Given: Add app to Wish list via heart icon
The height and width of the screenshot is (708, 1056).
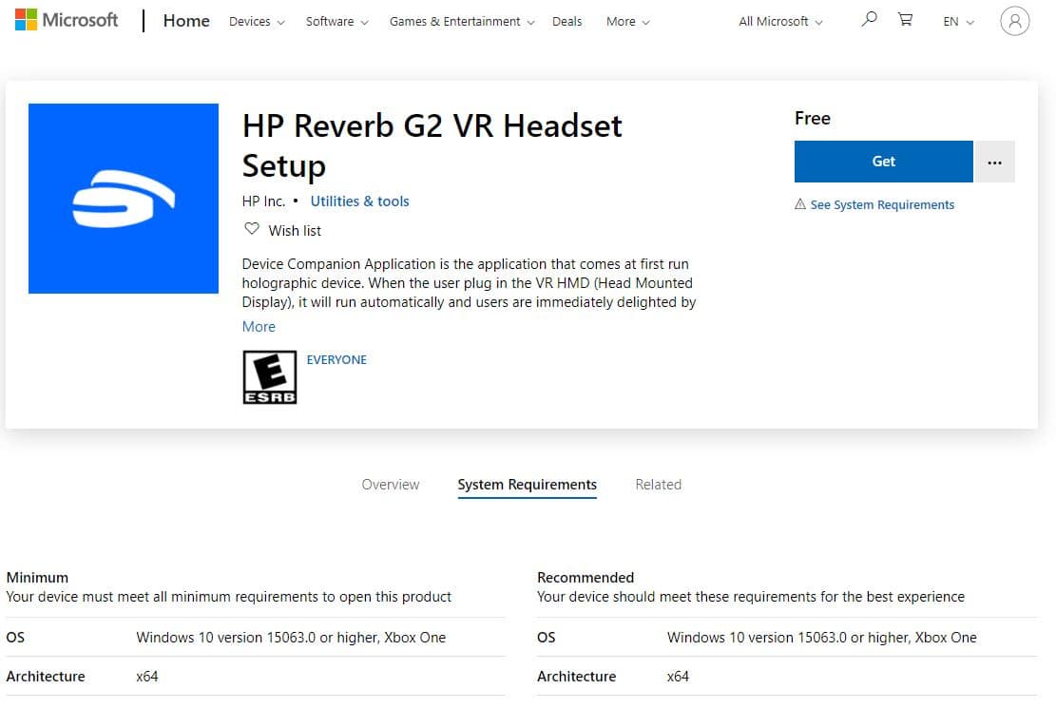Looking at the screenshot, I should 252,228.
